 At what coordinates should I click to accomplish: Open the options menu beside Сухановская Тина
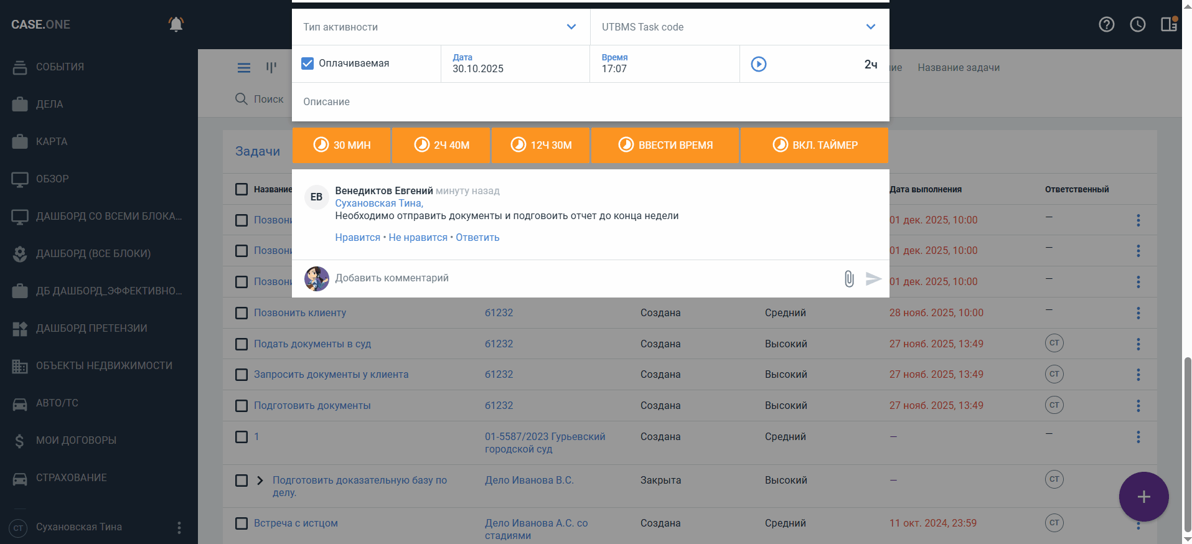(x=179, y=527)
